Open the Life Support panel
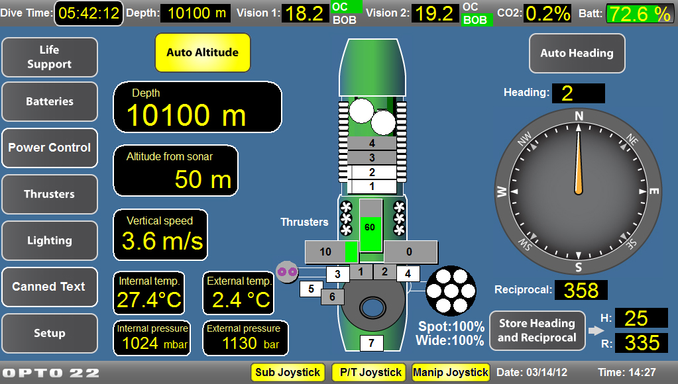Image resolution: width=678 pixels, height=384 pixels. click(x=50, y=57)
